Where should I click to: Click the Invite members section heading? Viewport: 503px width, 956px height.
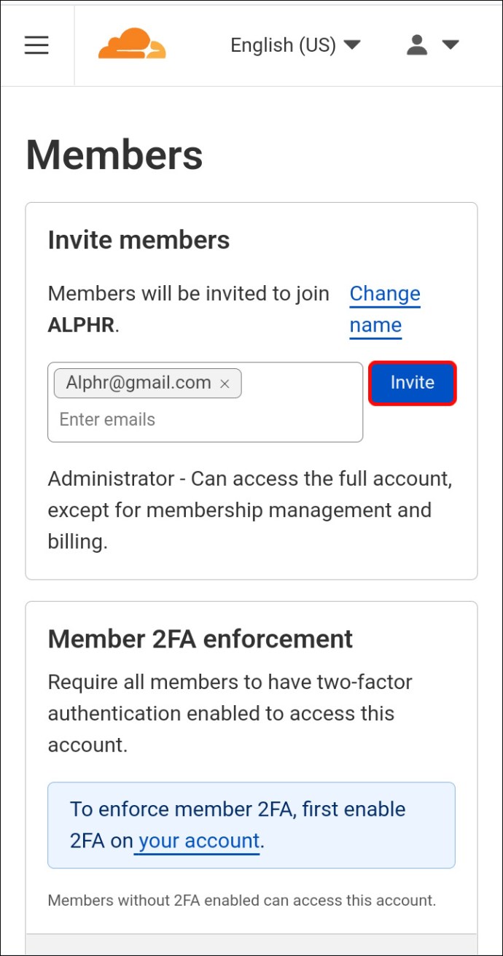pyautogui.click(x=139, y=240)
